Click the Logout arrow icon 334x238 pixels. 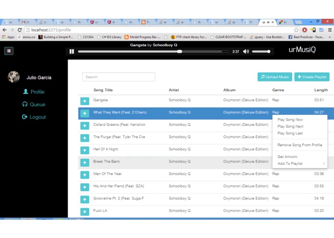pos(25,117)
